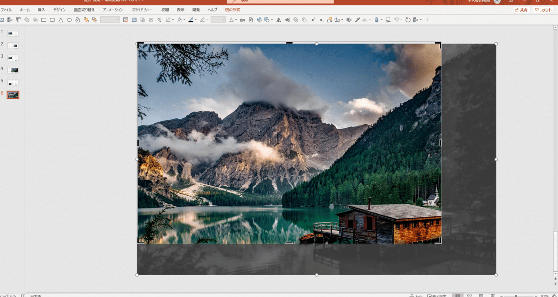
Task: Click fit slide to window icon
Action: coord(555,295)
